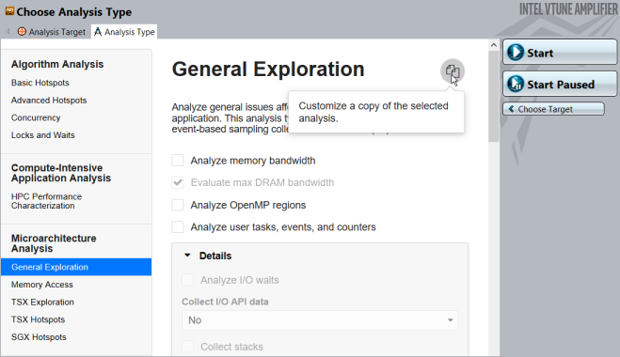This screenshot has height=357, width=620.
Task: Click the vertical scrollbar thumb
Action: point(494,97)
